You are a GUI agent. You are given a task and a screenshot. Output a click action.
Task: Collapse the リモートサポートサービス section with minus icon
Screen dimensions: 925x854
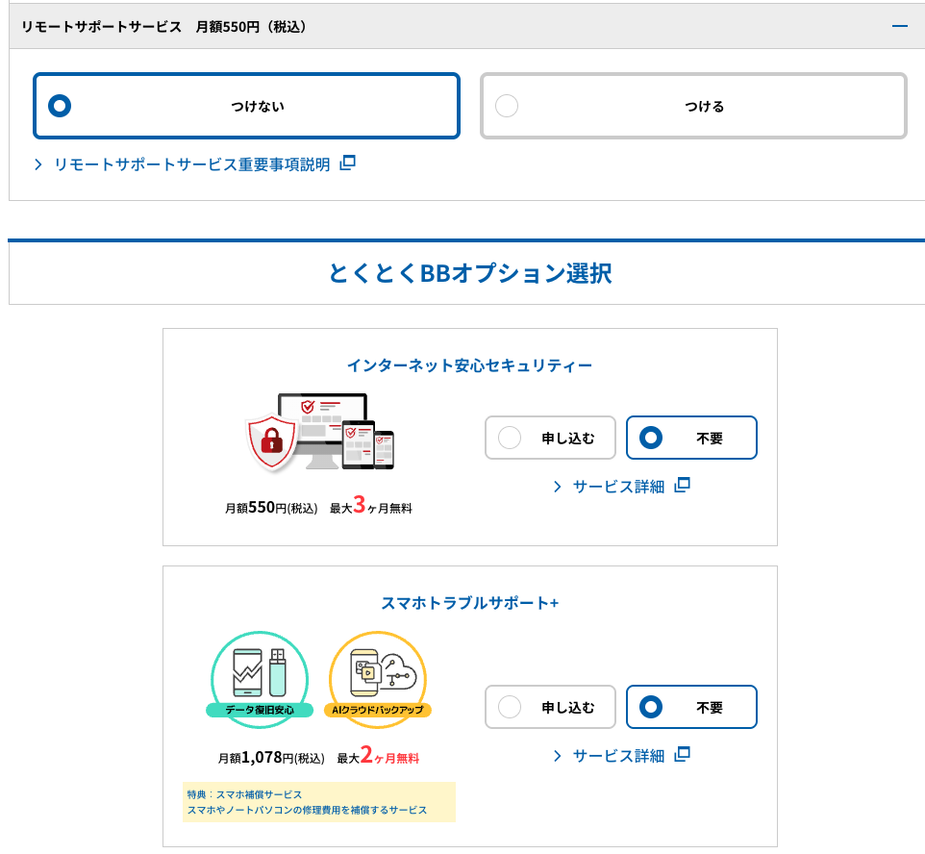pos(899,27)
